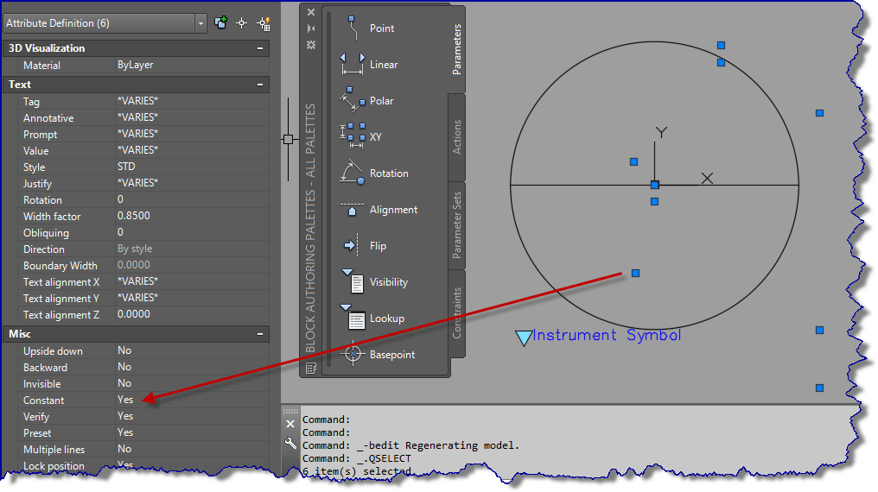Select the Flip parameter tool
Screen dimensions: 878x492
click(x=364, y=246)
